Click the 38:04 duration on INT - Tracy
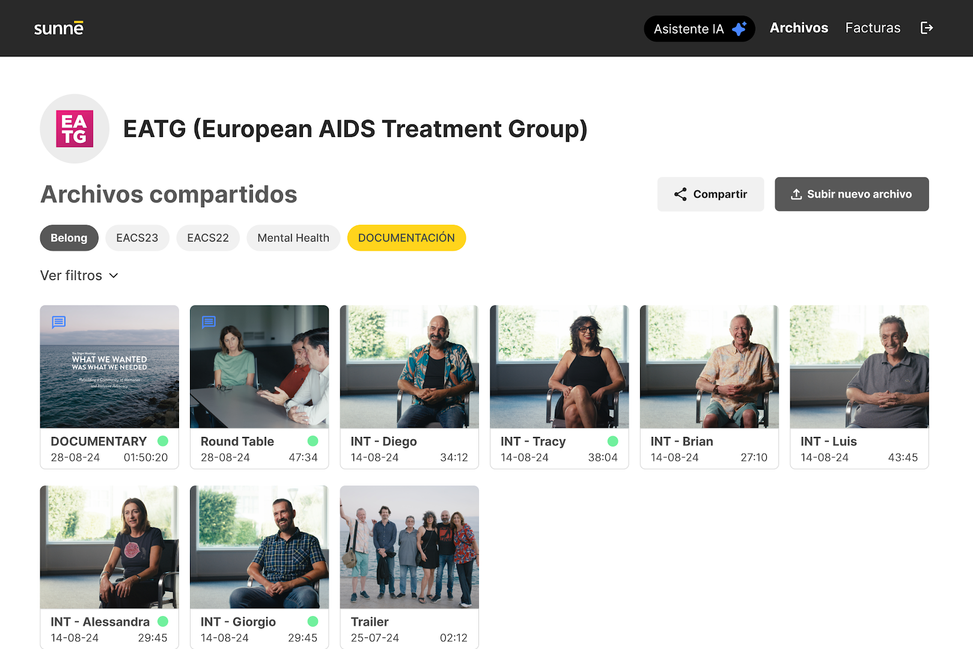Screen dimensions: 973x649 [603, 457]
